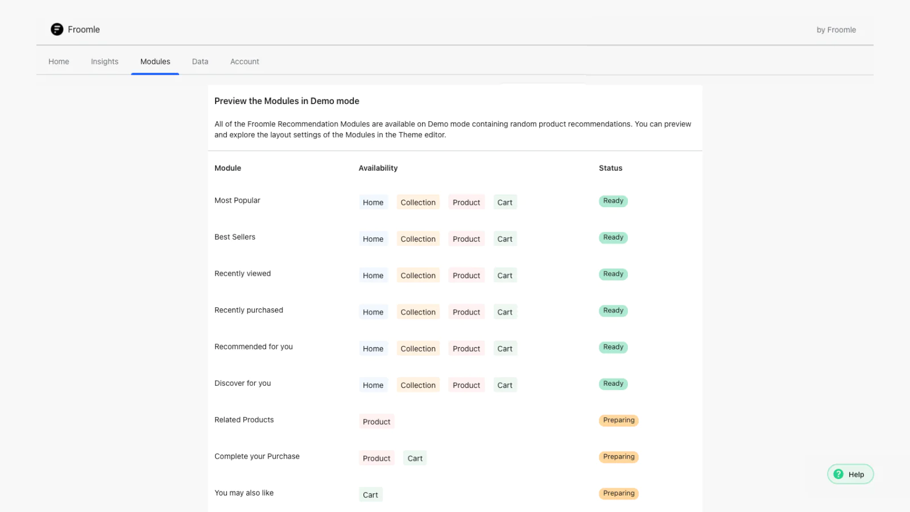Viewport: 910px width, 512px height.
Task: Click Collection tag in Discover for you row
Action: pyautogui.click(x=418, y=385)
